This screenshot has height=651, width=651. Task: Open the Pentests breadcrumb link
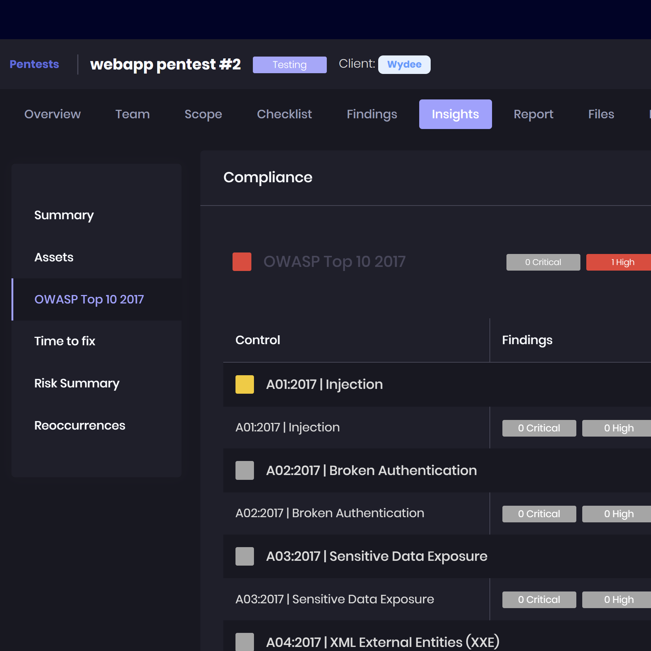tap(34, 64)
